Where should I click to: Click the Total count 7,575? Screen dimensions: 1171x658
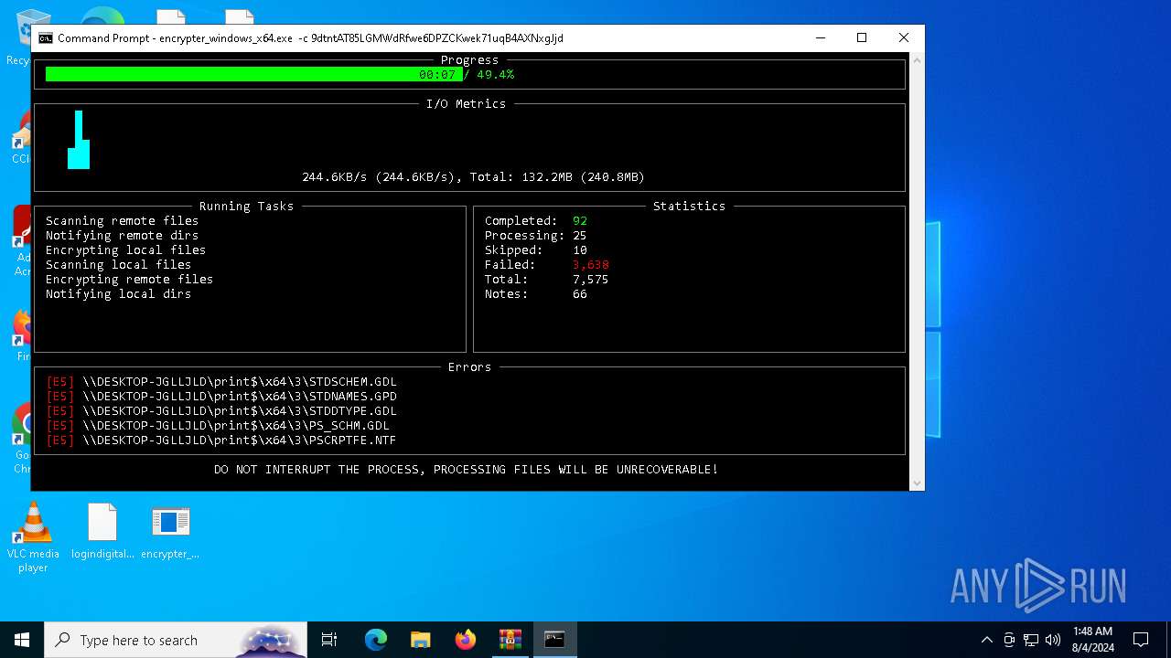coord(591,279)
